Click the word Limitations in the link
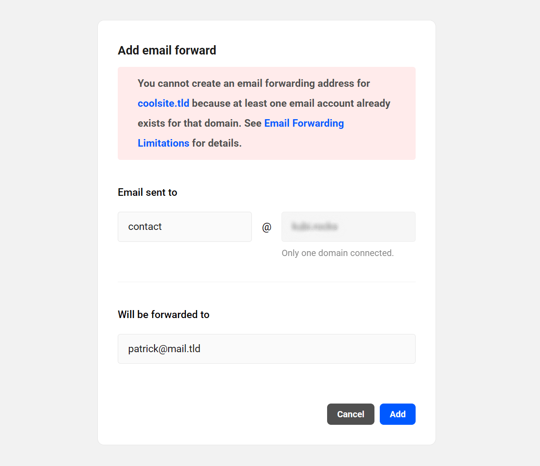The height and width of the screenshot is (466, 540). pos(163,143)
